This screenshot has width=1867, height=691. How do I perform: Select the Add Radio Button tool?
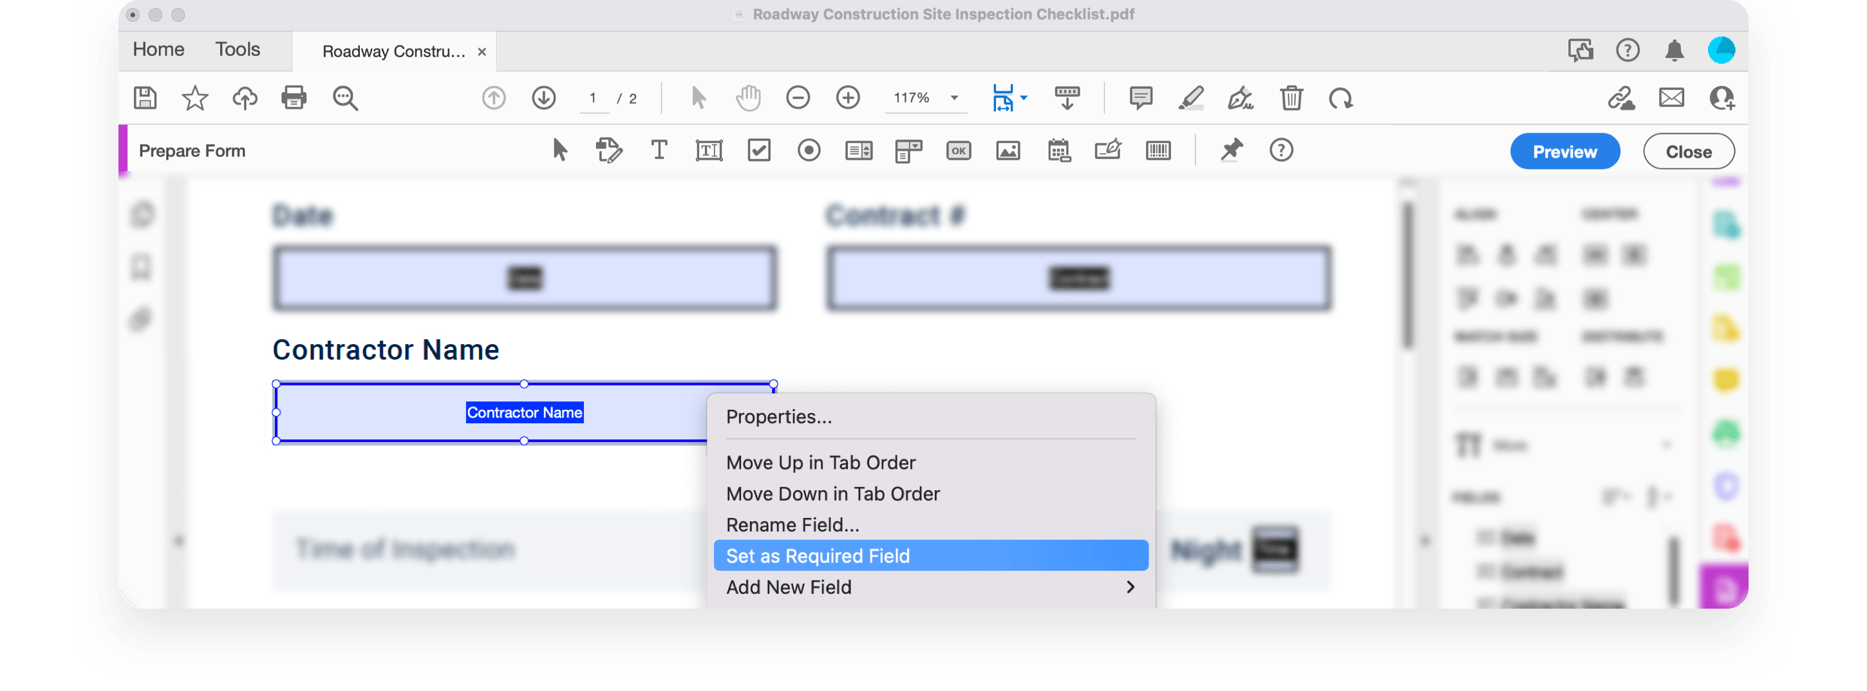[809, 151]
